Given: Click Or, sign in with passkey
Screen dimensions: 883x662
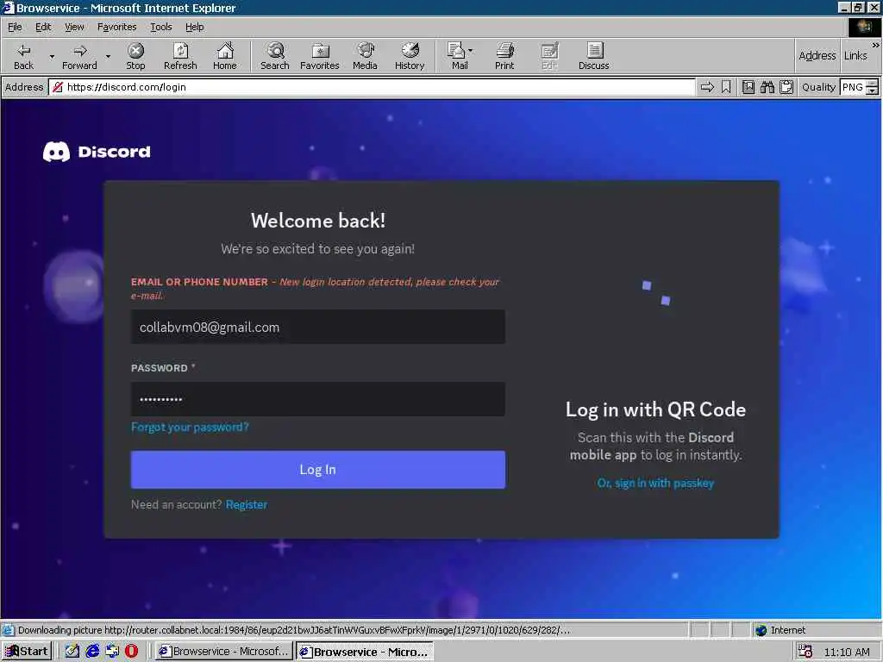Looking at the screenshot, I should click(x=655, y=483).
